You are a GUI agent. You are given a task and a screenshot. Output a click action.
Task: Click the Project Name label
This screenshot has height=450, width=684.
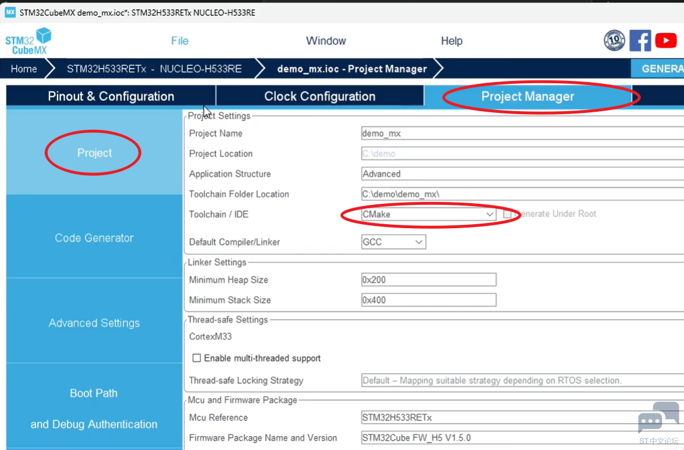(215, 133)
